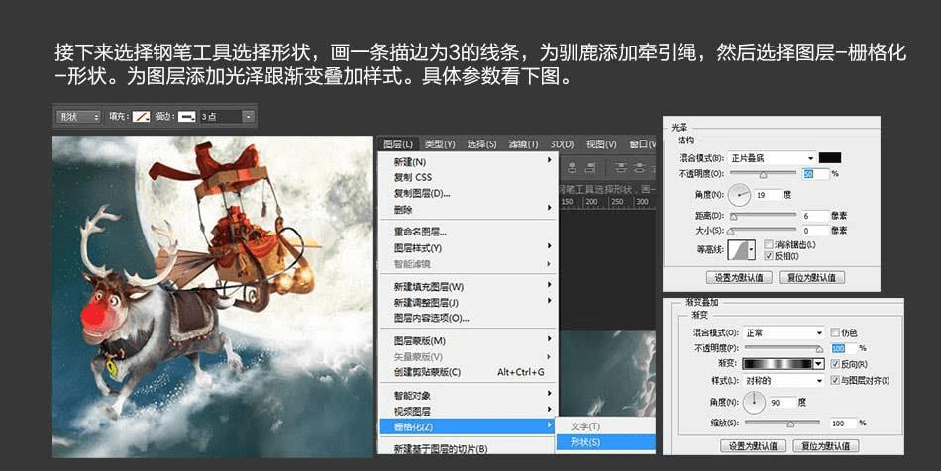Click the gradient overlay angle dial

click(x=755, y=403)
